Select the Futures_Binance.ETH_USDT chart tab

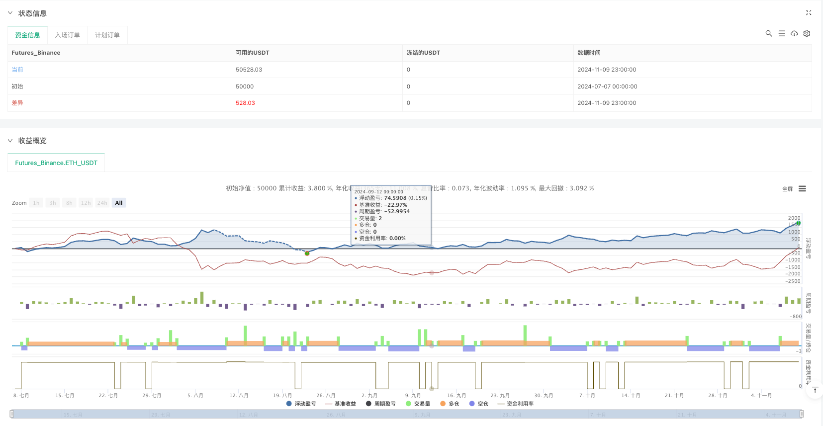[56, 163]
